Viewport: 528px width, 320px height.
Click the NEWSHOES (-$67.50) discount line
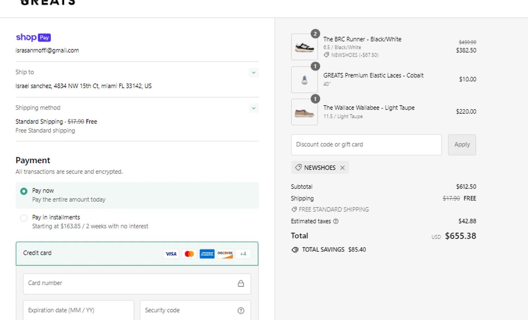[x=355, y=55]
